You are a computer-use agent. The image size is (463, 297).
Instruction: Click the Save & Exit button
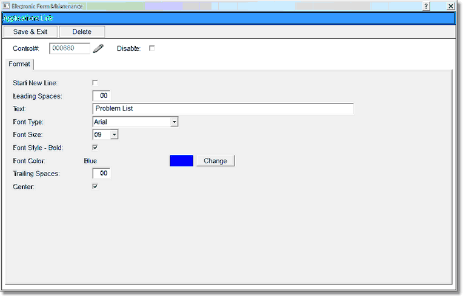tap(30, 32)
